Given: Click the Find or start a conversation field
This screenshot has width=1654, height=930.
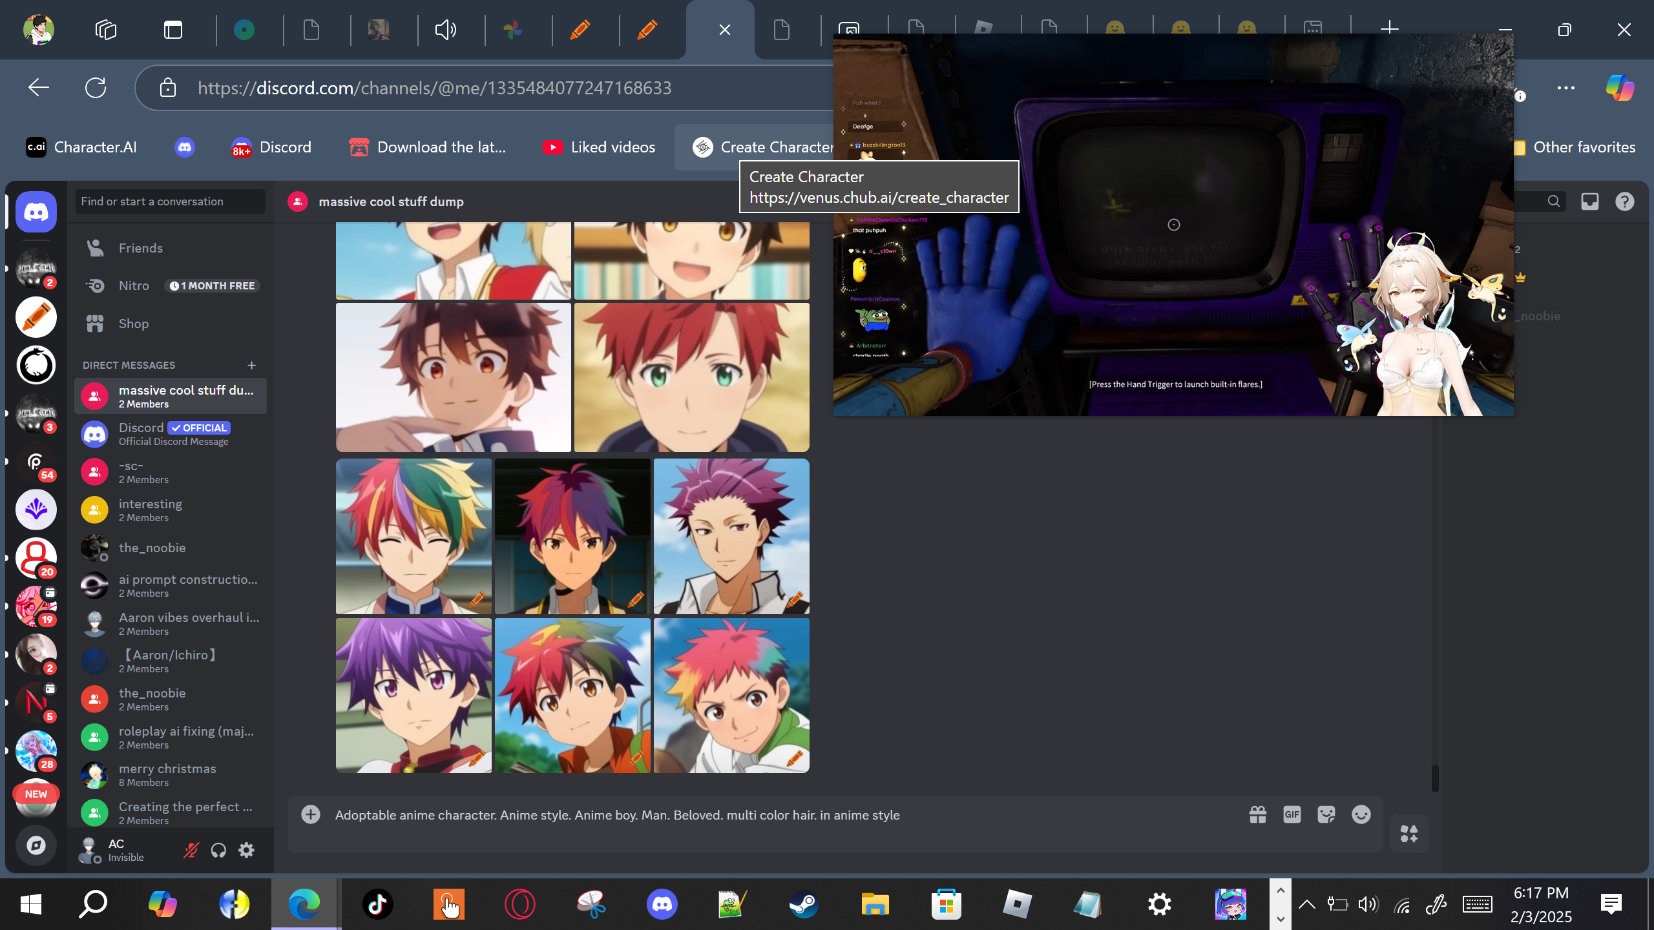Looking at the screenshot, I should tap(171, 201).
